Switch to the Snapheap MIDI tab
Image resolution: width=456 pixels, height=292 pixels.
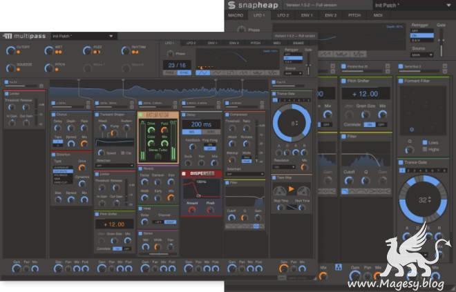pos(378,15)
